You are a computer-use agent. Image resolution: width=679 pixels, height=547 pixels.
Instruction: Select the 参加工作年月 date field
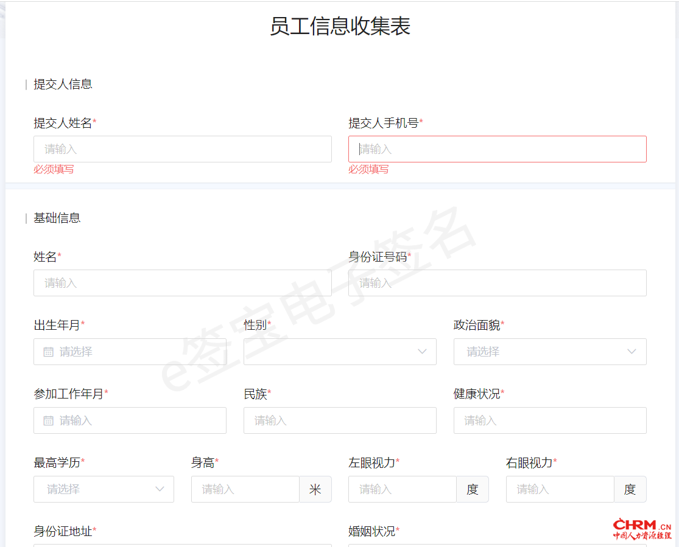point(130,420)
